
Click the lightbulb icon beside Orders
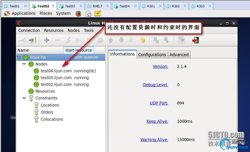(37, 112)
